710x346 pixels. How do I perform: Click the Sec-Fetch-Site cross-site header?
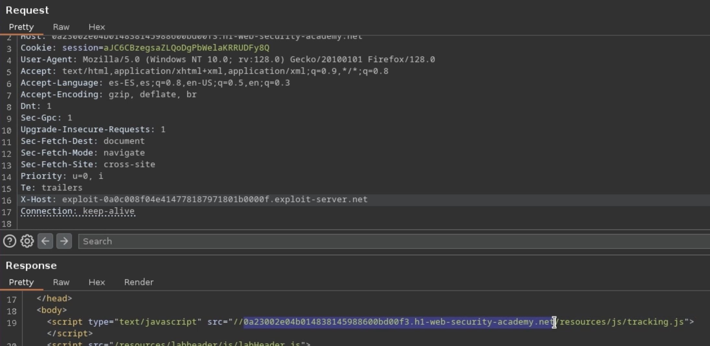coord(88,165)
